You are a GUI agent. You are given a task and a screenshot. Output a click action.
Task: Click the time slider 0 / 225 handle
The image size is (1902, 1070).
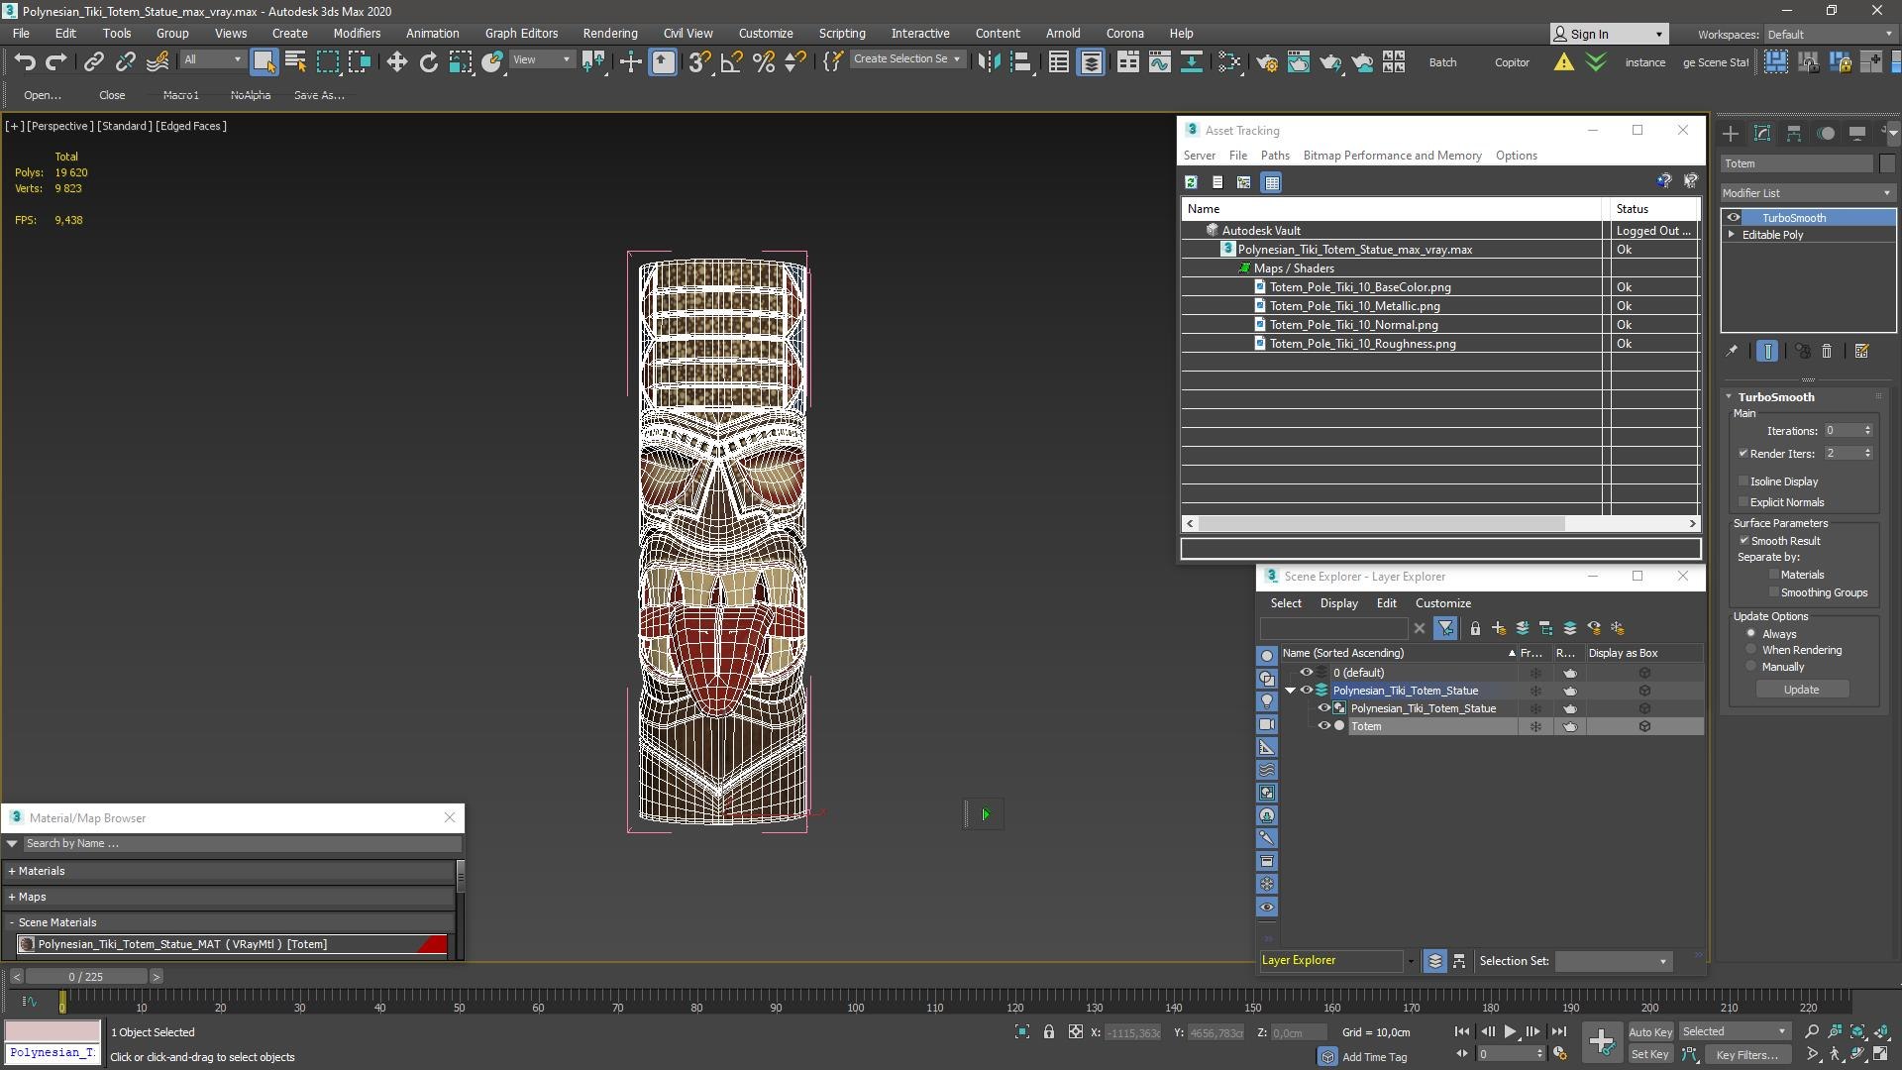[x=86, y=977]
